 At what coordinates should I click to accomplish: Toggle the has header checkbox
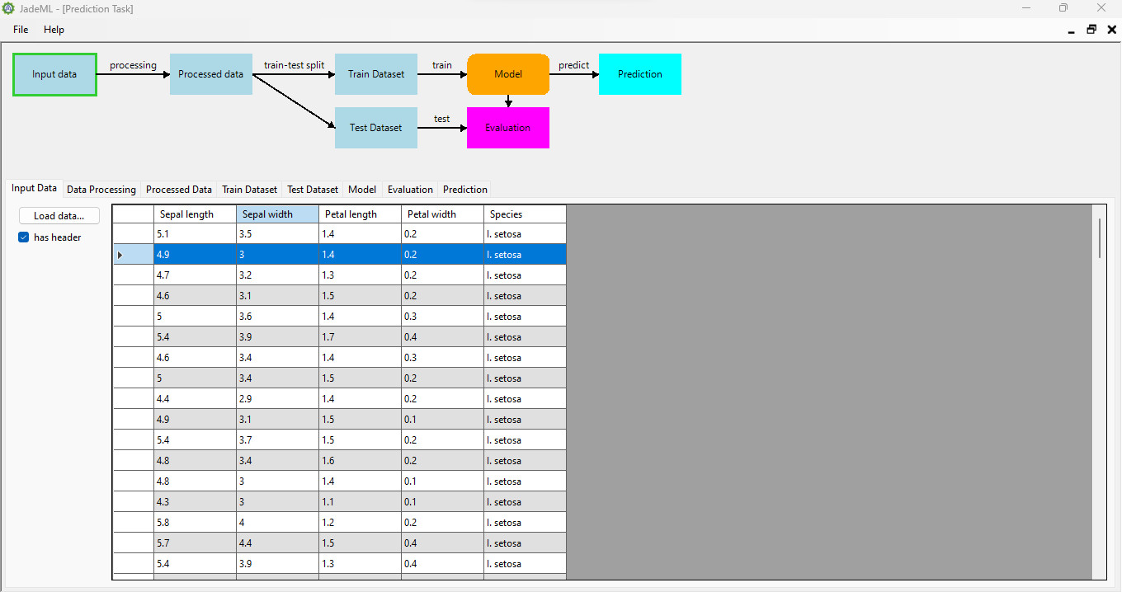[24, 237]
